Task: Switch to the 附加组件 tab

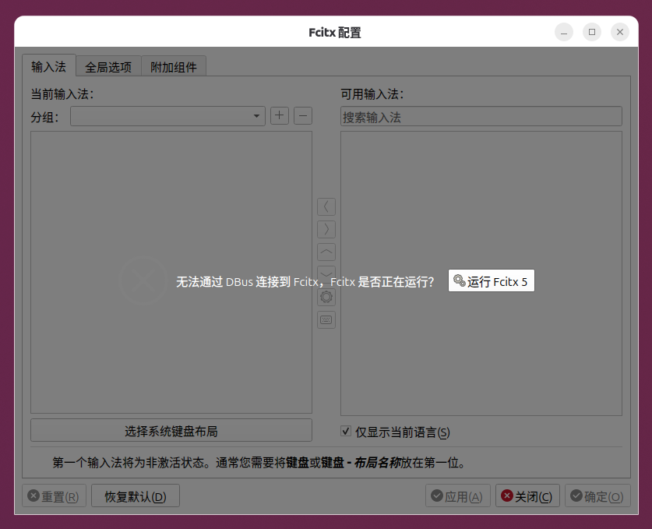Action: pyautogui.click(x=174, y=67)
